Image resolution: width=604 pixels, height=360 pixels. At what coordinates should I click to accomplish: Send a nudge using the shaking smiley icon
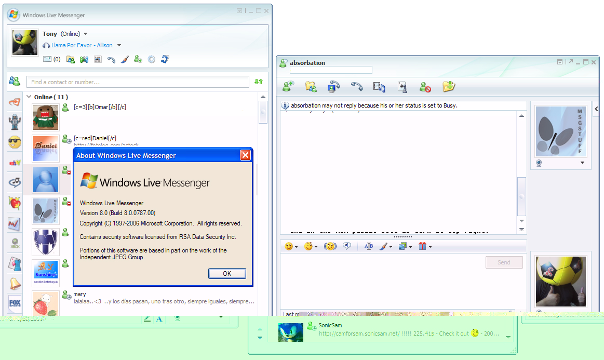pyautogui.click(x=330, y=246)
